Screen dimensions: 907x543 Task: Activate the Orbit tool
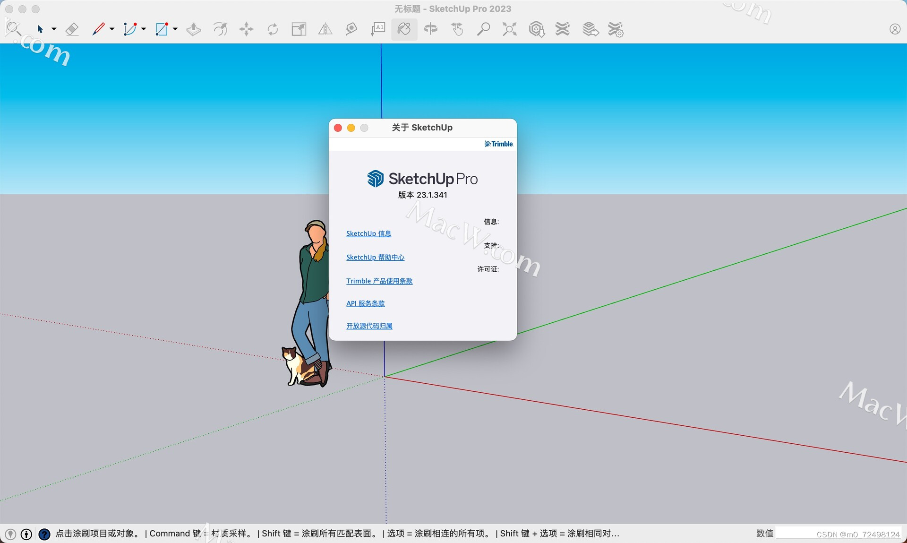(431, 29)
